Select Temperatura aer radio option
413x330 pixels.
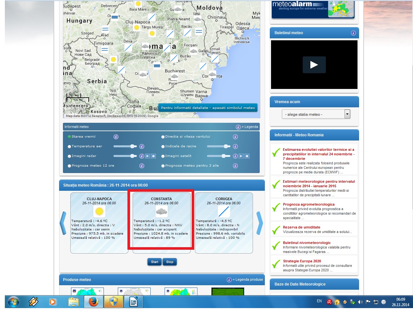pos(69,147)
